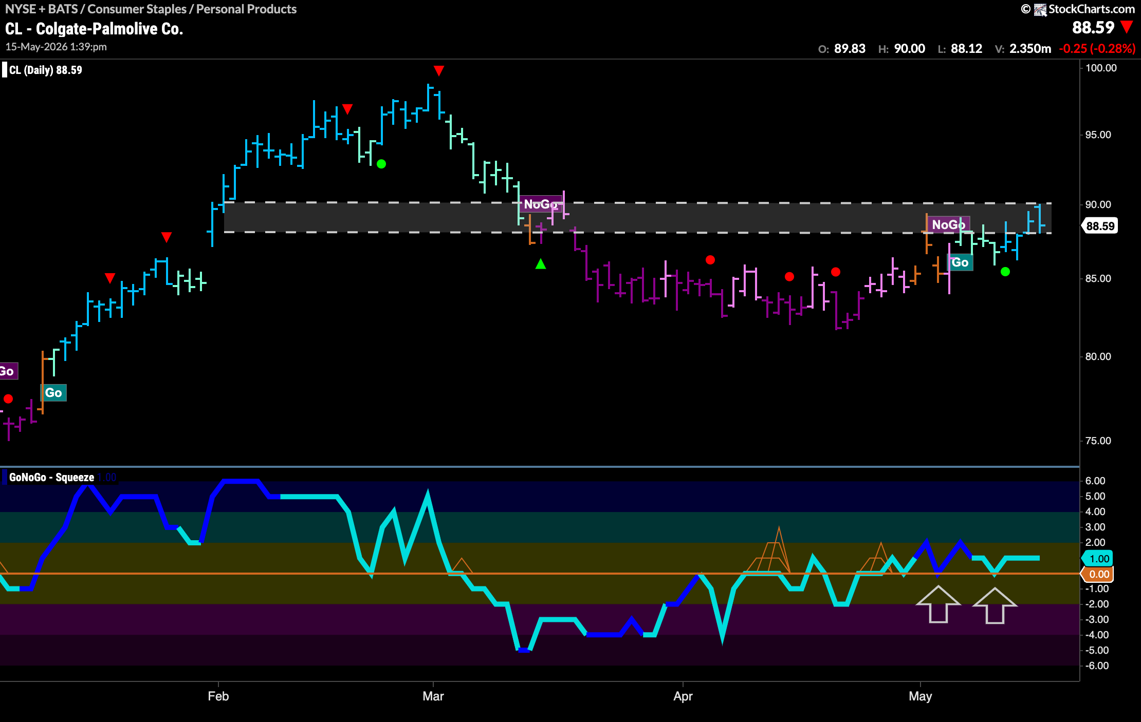Viewport: 1141px width, 722px height.
Task: Click the red down arrow beside 88.59 last price
Action: [x=1127, y=27]
